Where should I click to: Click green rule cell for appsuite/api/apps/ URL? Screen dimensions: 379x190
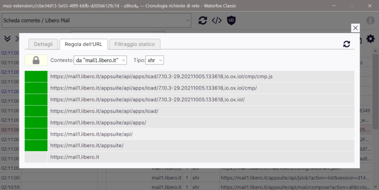tap(36, 123)
